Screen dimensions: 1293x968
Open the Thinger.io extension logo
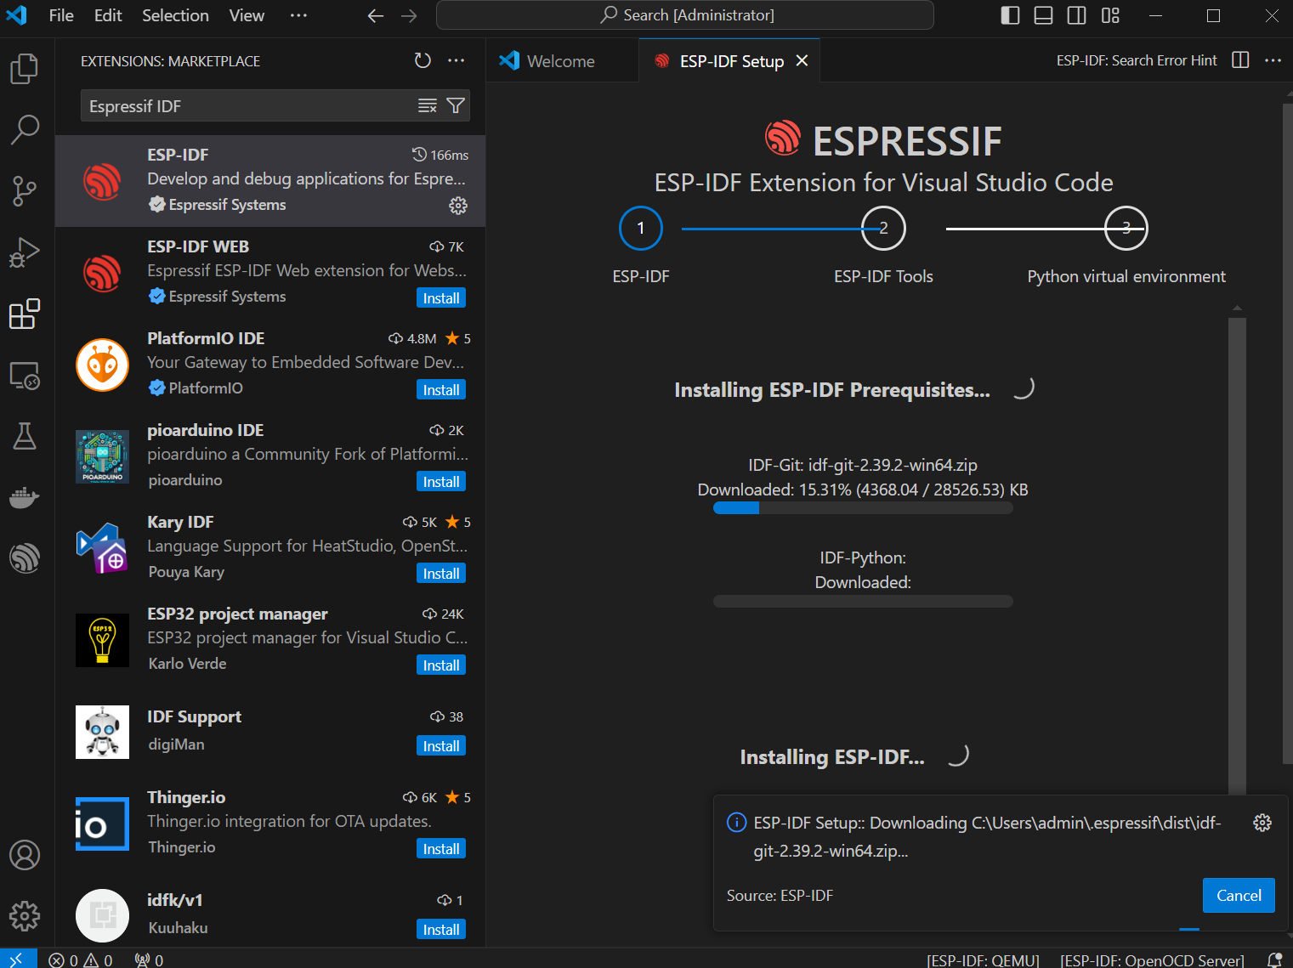coord(102,824)
